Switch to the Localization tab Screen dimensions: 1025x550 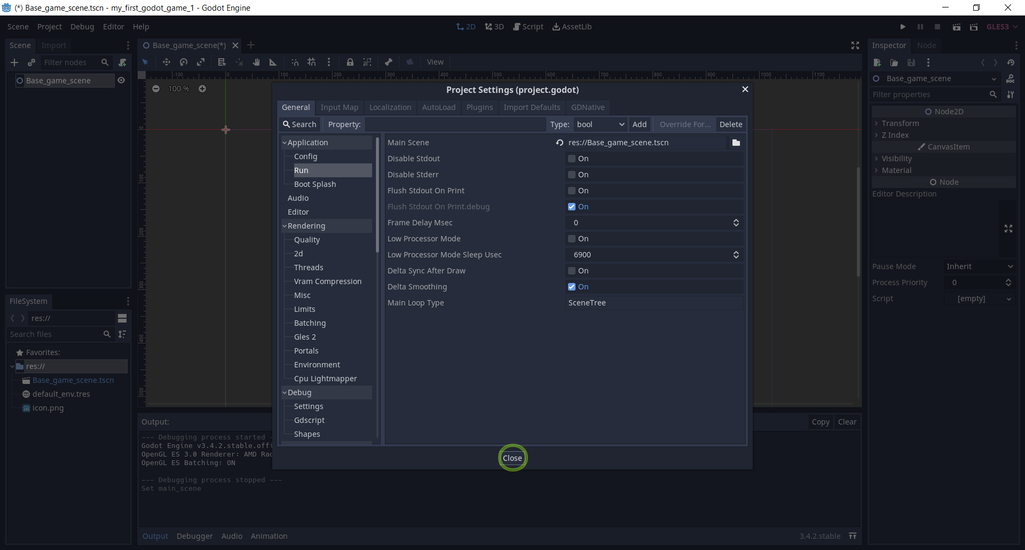[x=390, y=107]
